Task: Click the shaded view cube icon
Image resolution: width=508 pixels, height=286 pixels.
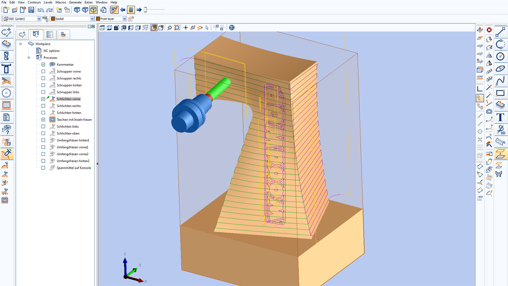Action: [154, 28]
